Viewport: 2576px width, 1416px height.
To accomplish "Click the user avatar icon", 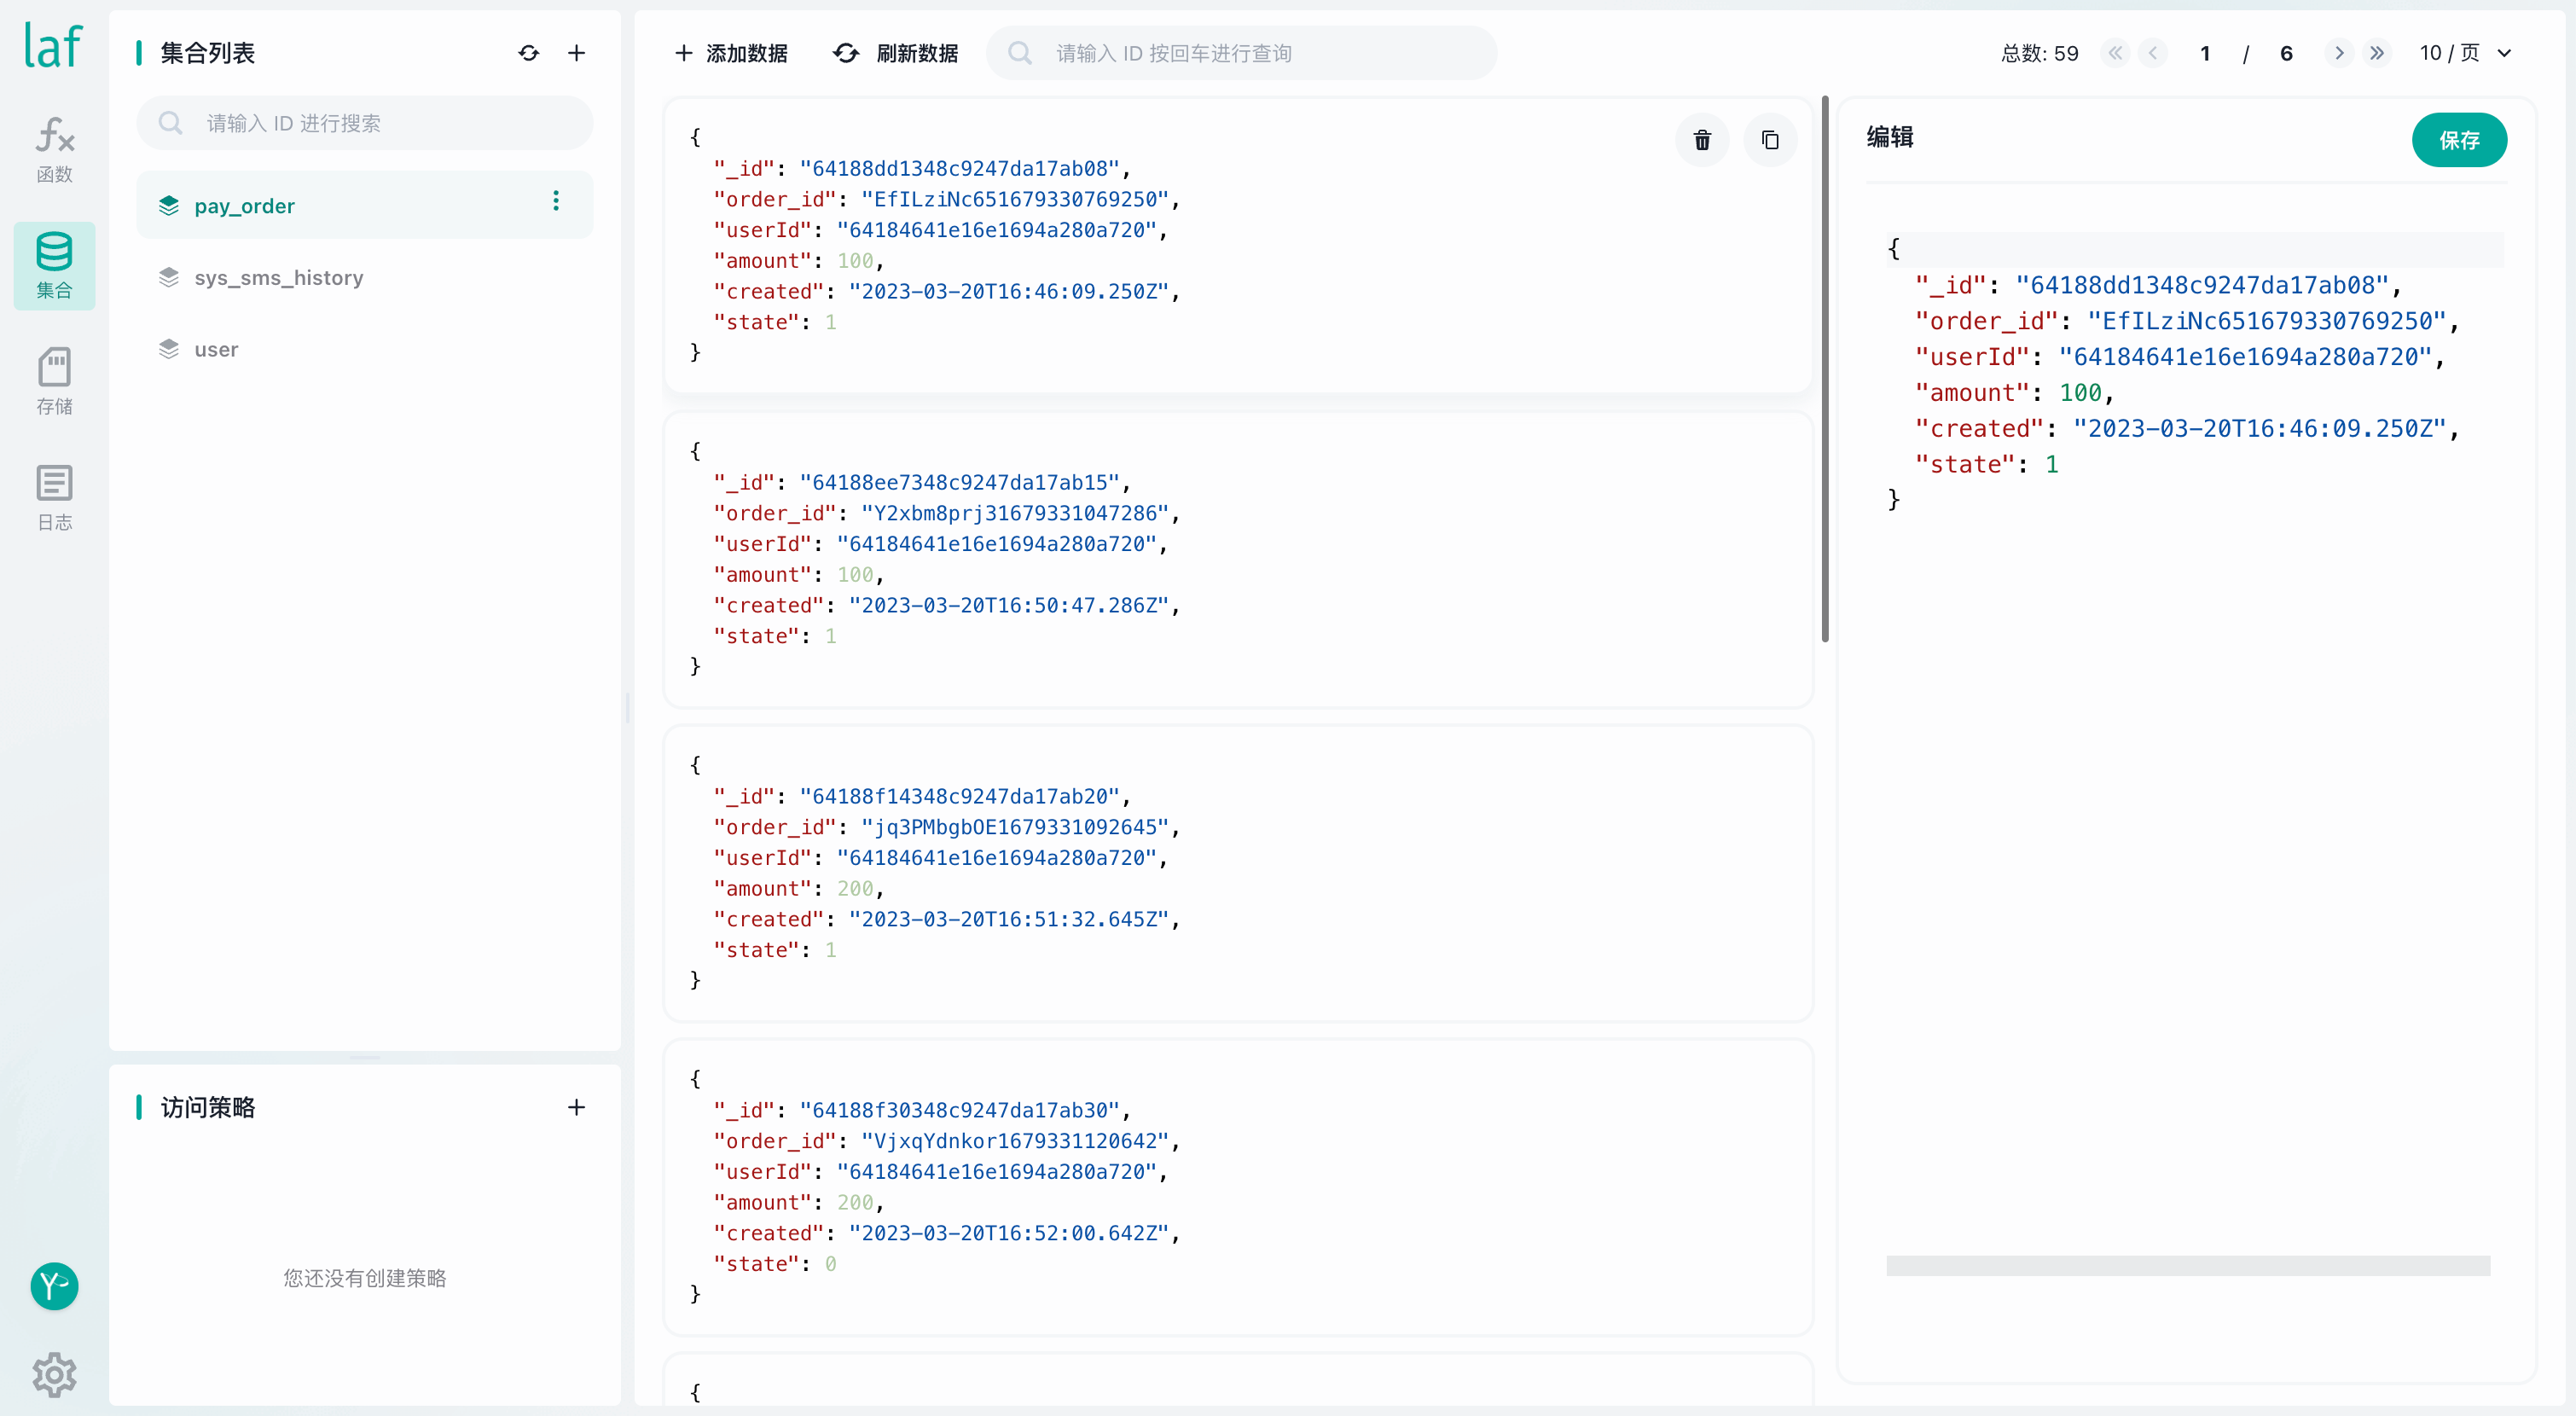I will pos(54,1286).
